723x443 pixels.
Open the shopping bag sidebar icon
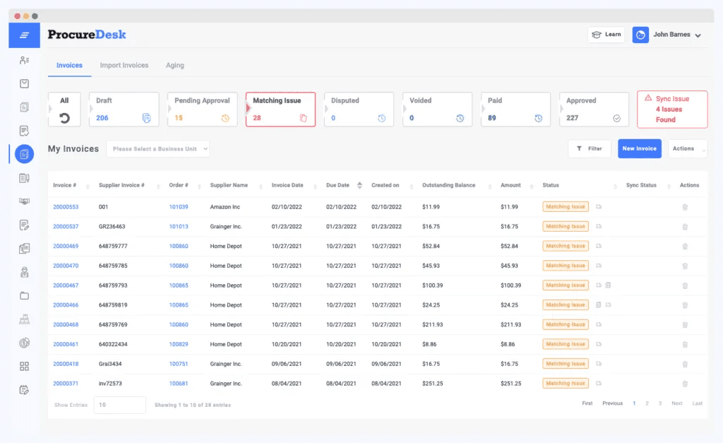[24, 83]
